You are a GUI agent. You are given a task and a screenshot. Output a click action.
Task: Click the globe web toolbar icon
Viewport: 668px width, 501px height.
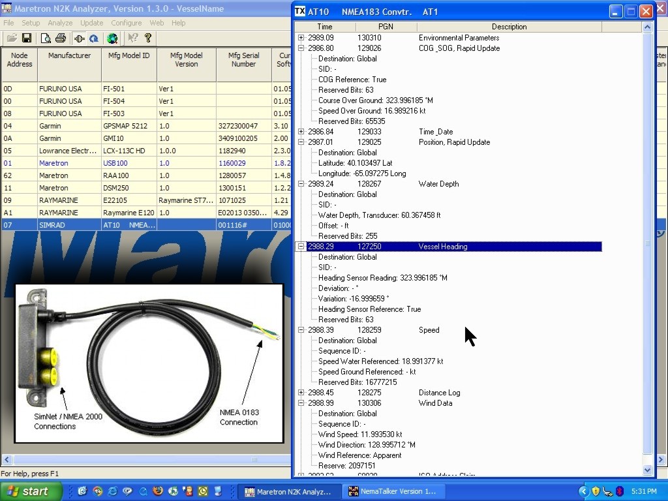click(x=112, y=38)
